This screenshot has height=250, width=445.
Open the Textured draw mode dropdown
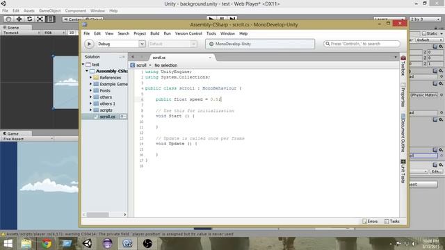22,33
